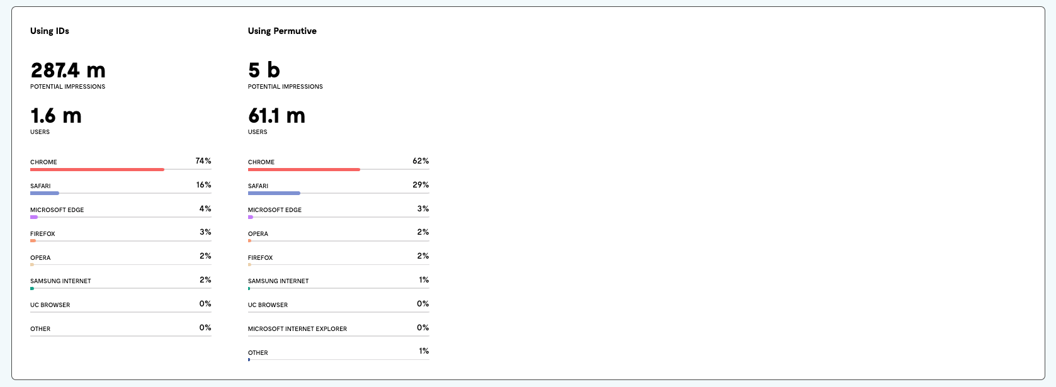Click the red Chrome bar under Using IDs

point(97,169)
